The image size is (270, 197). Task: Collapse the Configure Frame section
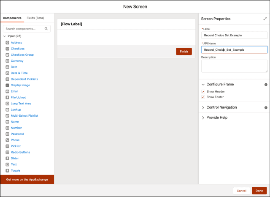pos(203,85)
